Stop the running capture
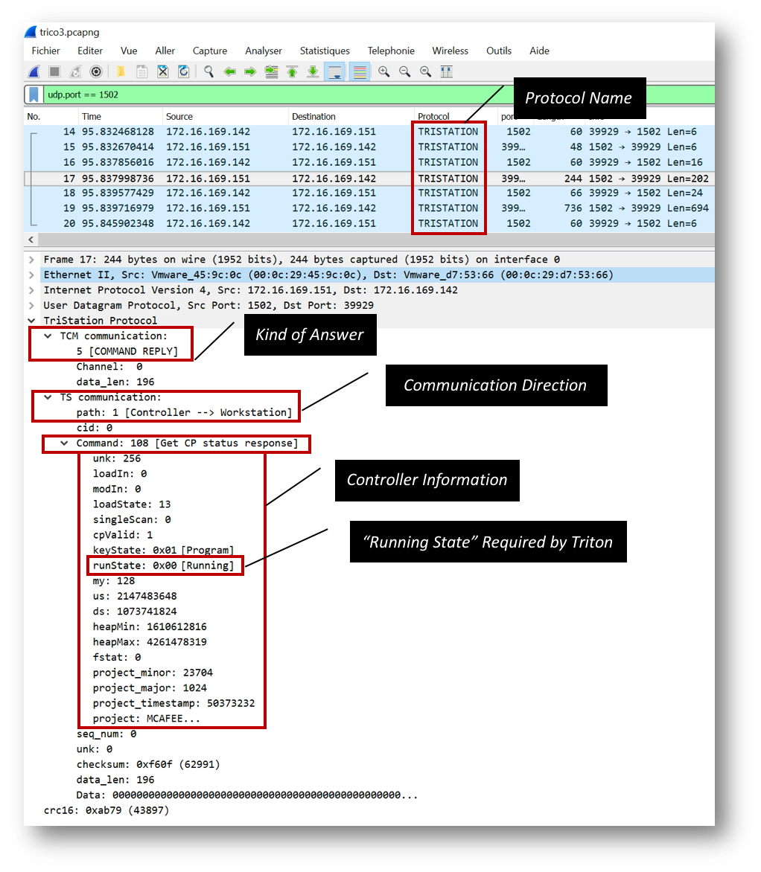 (x=54, y=71)
